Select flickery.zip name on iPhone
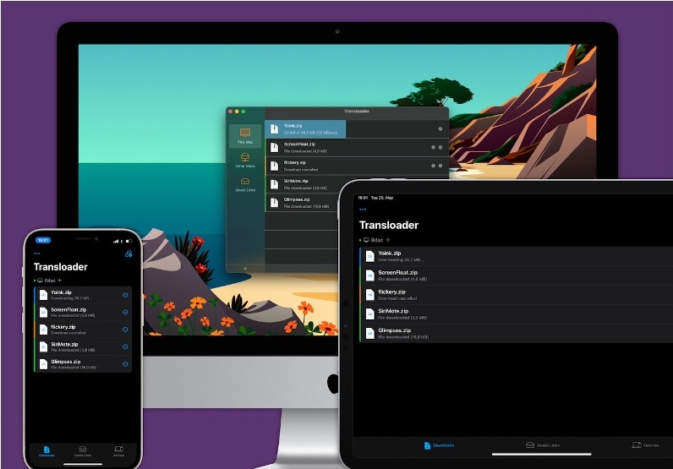Screen dimensions: 673x469 (x=63, y=327)
